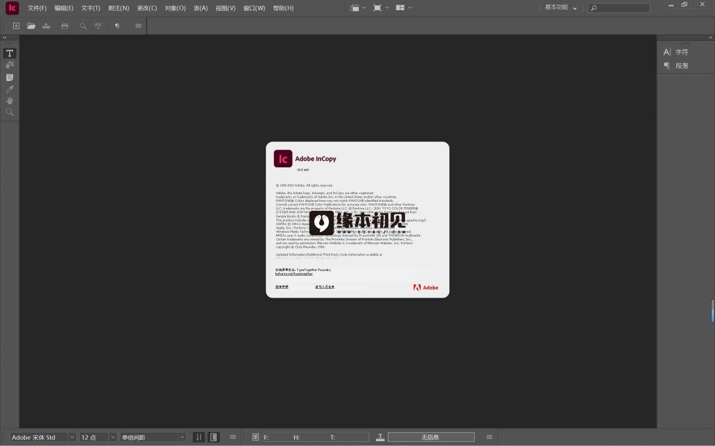Toggle the line numbers icon in the bottom bar
This screenshot has width=715, height=446.
pos(198,437)
